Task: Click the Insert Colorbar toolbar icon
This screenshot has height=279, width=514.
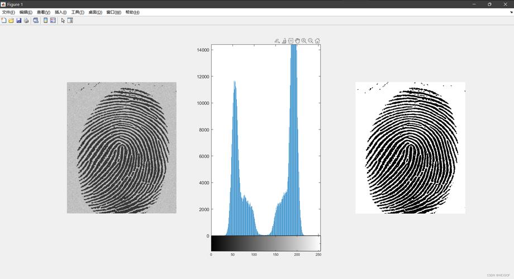Action: tap(46, 21)
